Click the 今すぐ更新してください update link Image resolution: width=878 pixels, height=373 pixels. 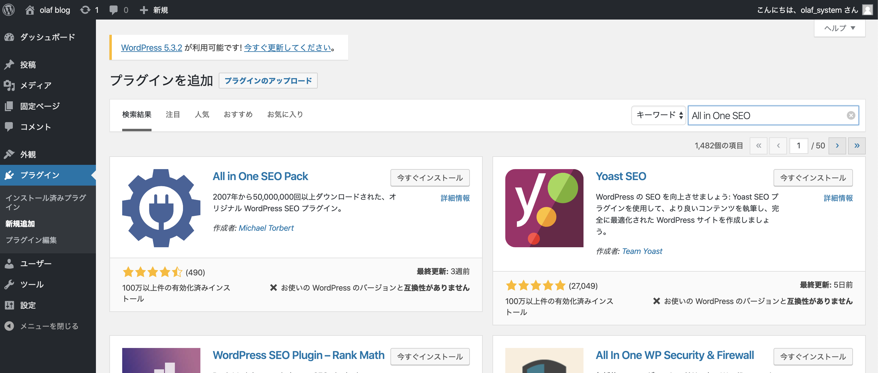point(287,48)
